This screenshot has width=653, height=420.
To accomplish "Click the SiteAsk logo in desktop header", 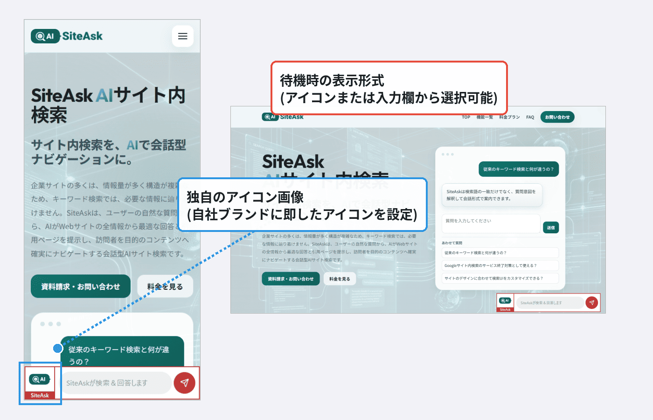I will point(283,117).
